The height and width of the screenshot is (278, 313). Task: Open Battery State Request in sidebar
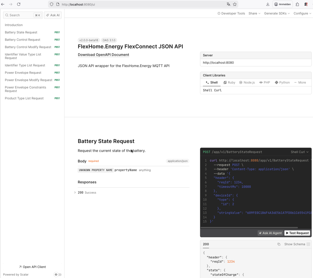point(32,32)
